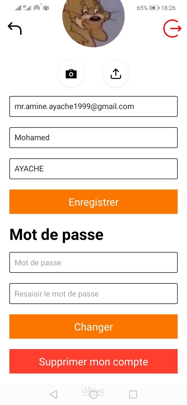Select the Mohamed first name field
The image size is (187, 405).
pyautogui.click(x=93, y=137)
